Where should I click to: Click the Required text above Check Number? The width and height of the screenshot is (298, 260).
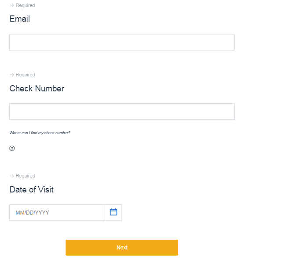coord(25,75)
